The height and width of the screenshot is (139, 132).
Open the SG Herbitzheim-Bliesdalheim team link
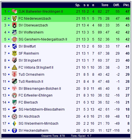point(41,109)
